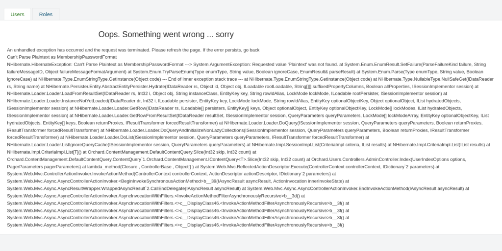Open the Users tab
This screenshot has height=251, width=502.
17,14
